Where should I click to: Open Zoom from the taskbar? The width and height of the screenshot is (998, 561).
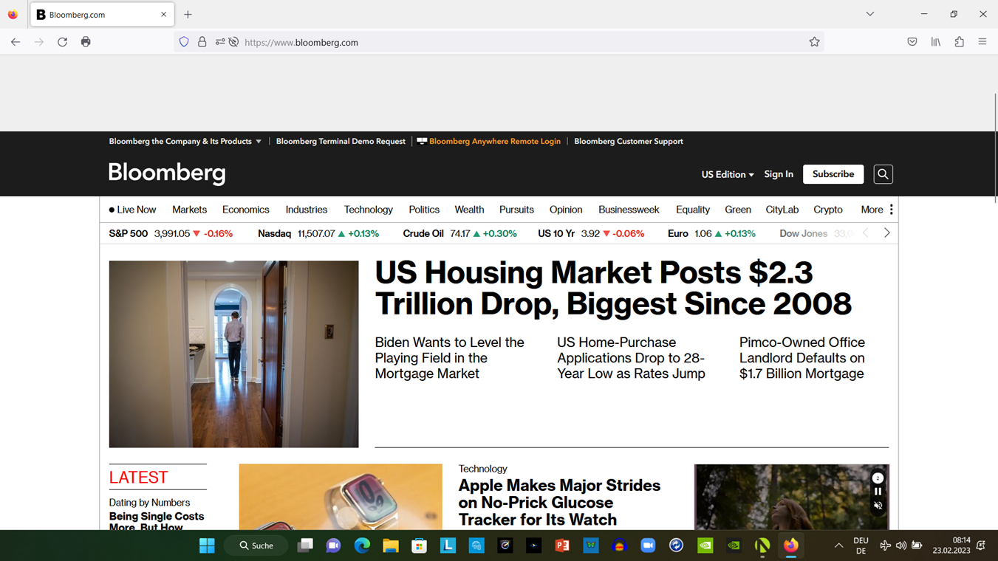tap(648, 545)
